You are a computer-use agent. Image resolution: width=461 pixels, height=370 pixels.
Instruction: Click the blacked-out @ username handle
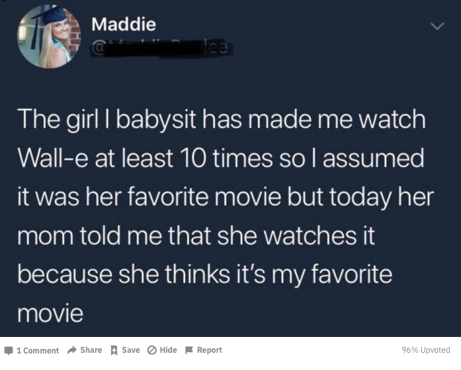point(161,48)
